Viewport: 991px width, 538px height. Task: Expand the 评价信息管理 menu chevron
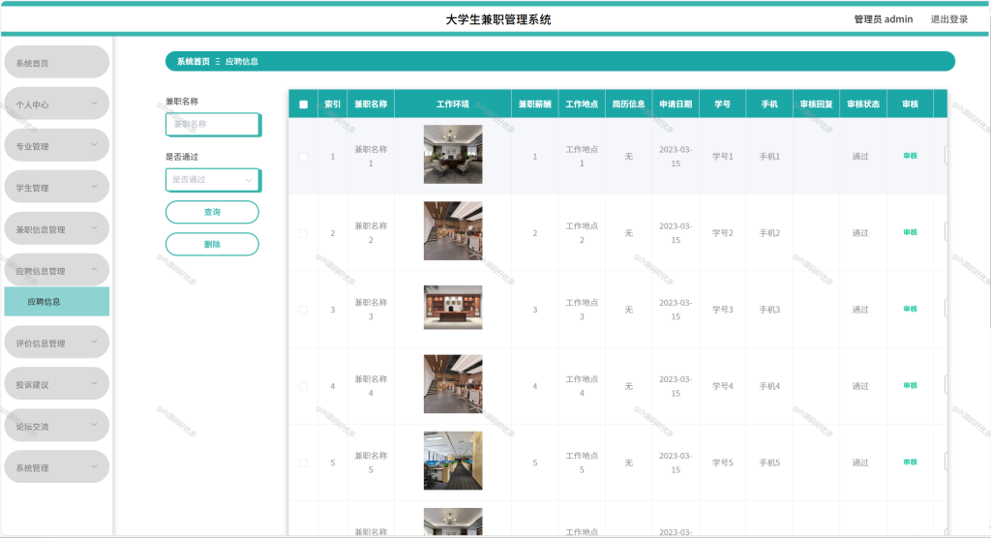[94, 342]
